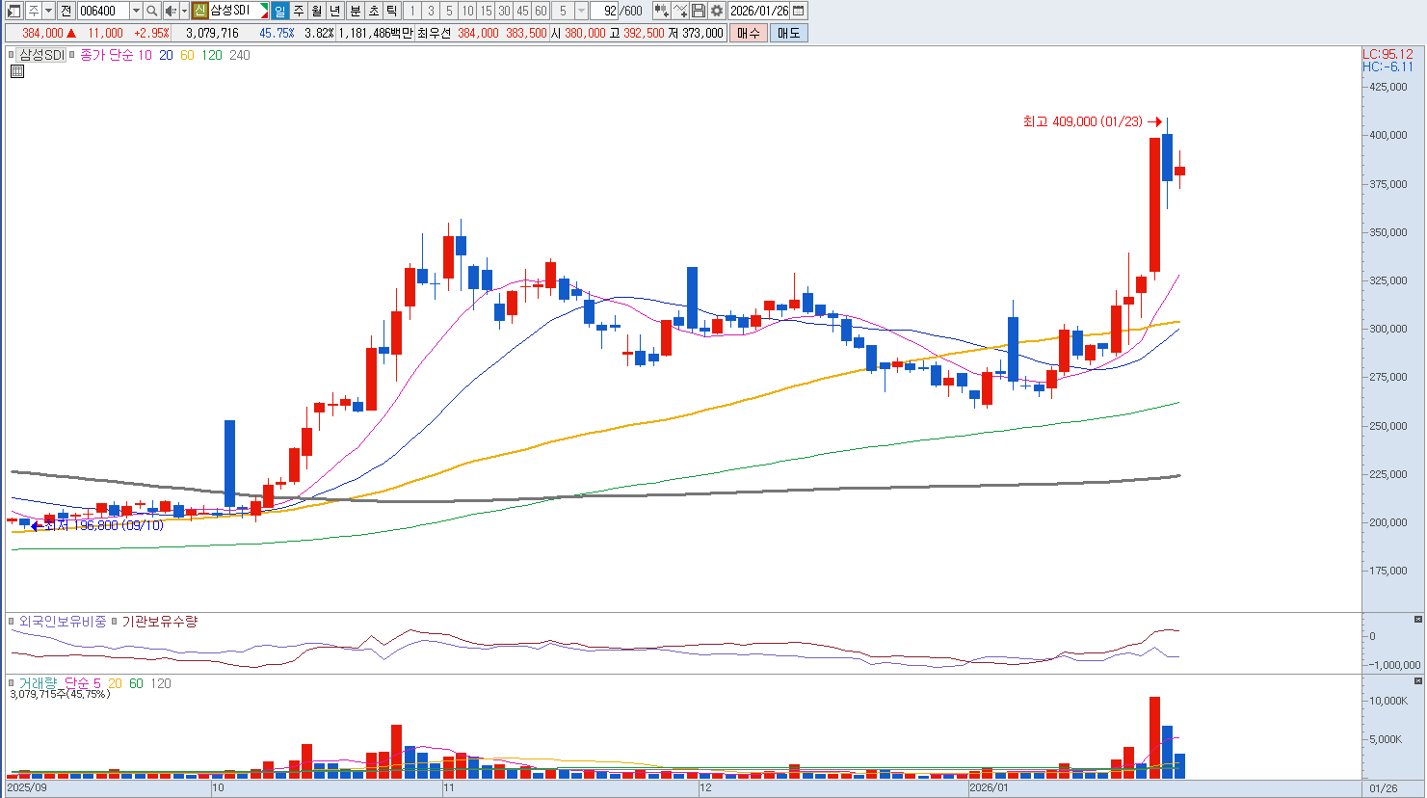This screenshot has width=1427, height=798.
Task: Close the 외국인보유비중 indicator pane
Action: pyautogui.click(x=1417, y=619)
